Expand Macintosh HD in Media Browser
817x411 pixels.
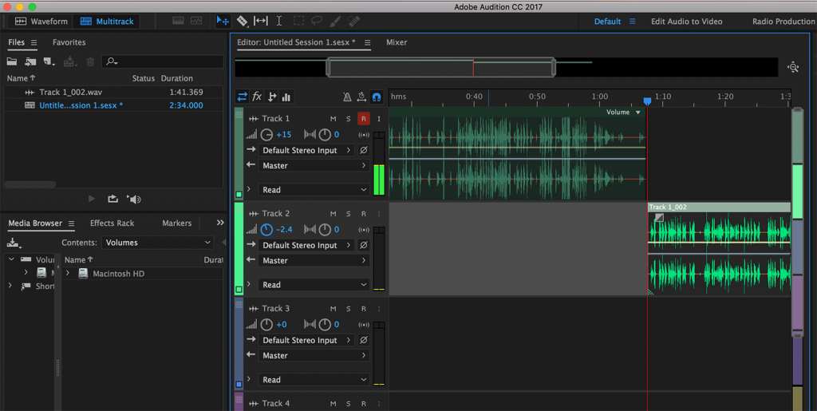[x=69, y=274]
